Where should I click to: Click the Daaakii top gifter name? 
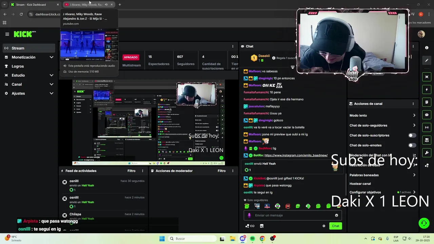(264, 56)
